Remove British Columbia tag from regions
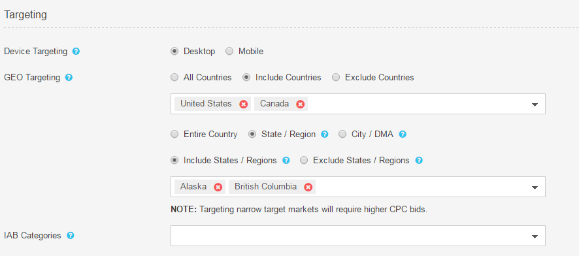This screenshot has width=579, height=256. 308,187
